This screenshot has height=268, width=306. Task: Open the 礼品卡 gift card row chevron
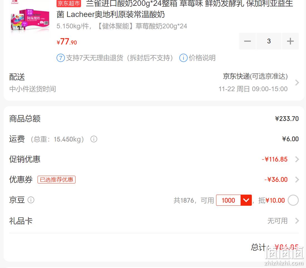point(297,221)
